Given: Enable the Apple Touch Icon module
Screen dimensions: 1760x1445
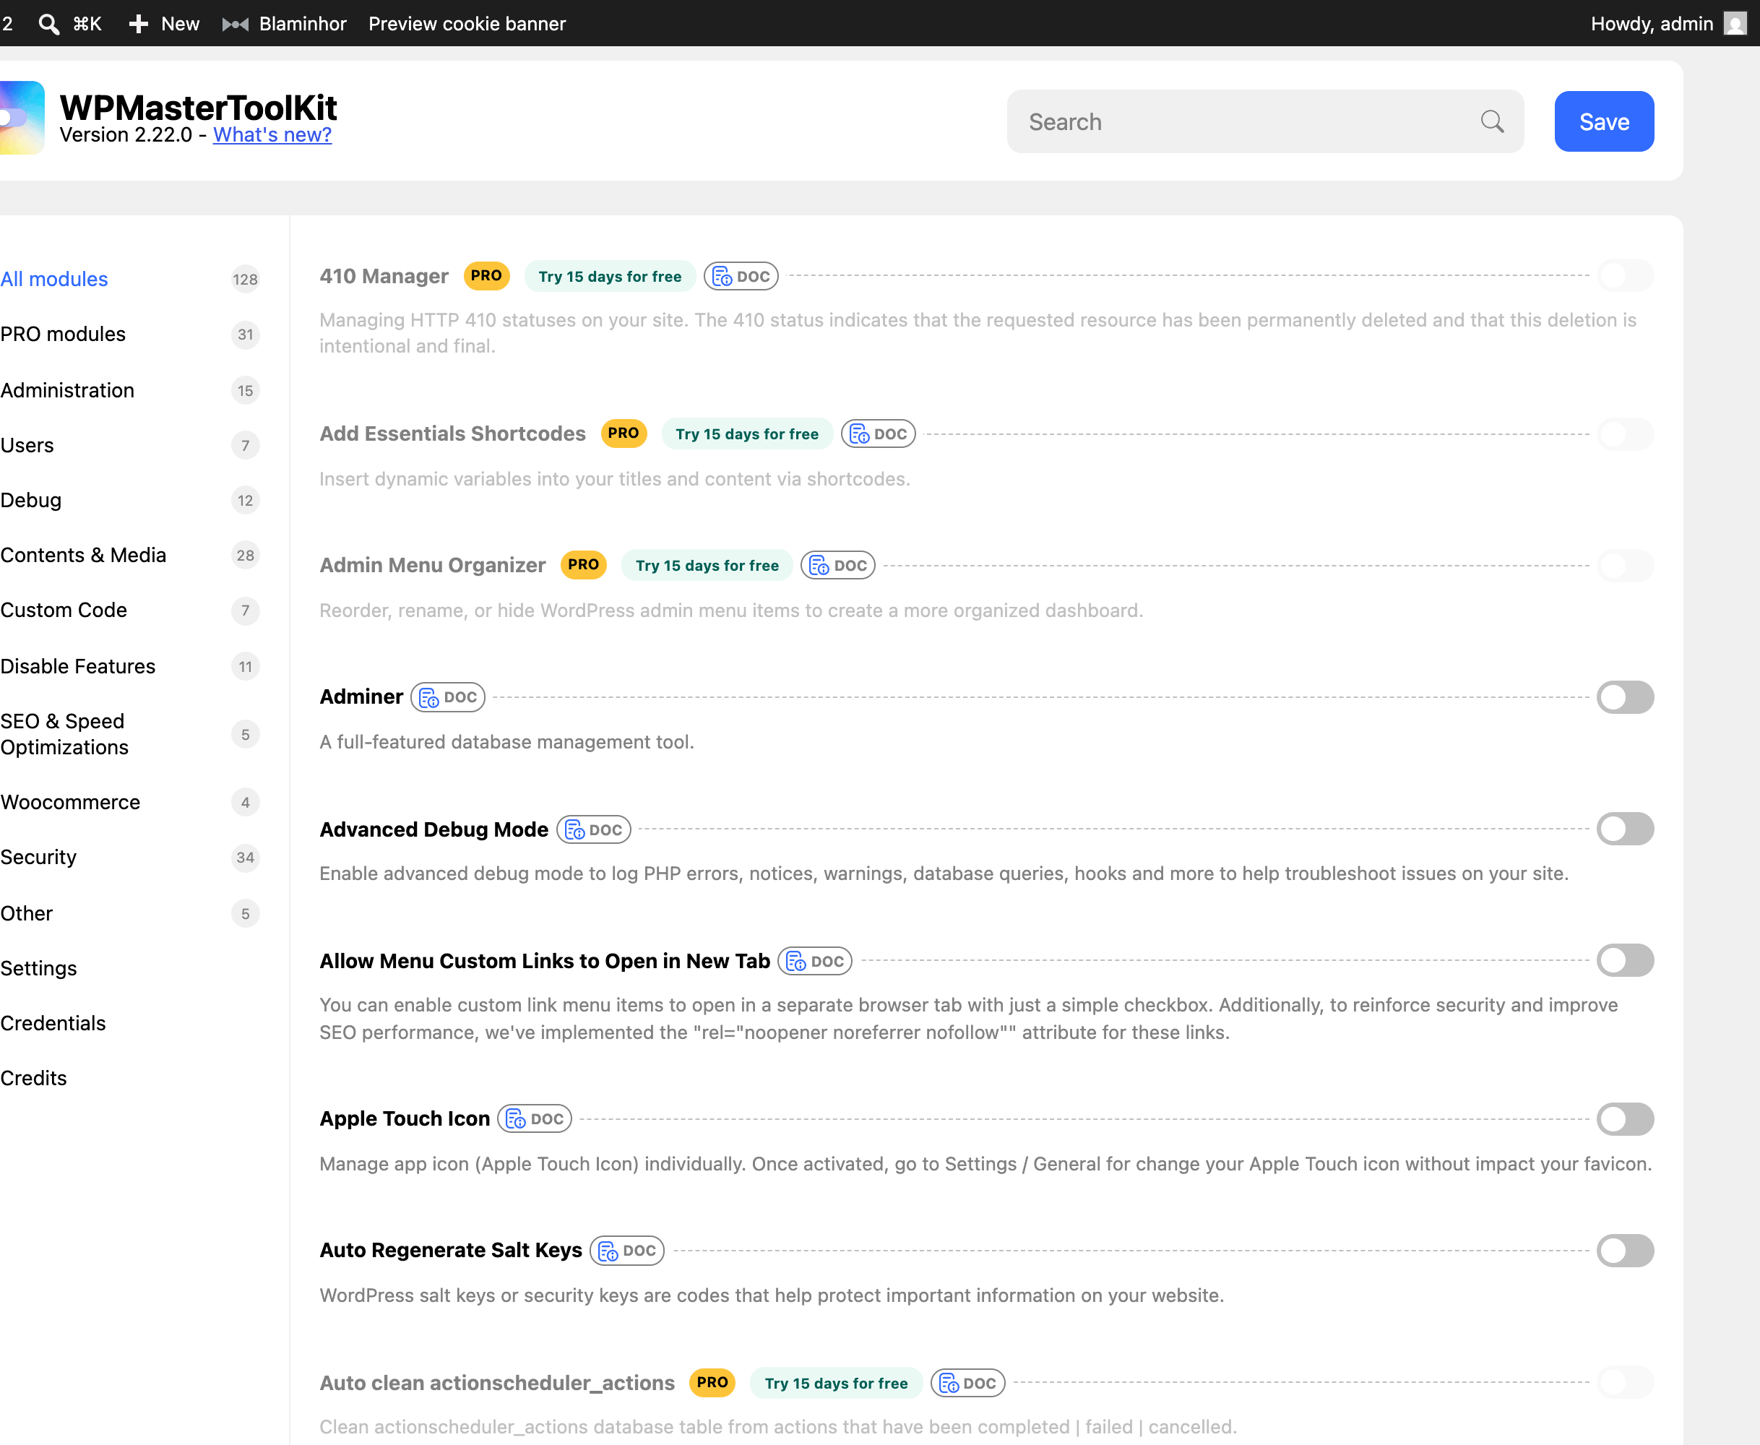Looking at the screenshot, I should (x=1625, y=1118).
